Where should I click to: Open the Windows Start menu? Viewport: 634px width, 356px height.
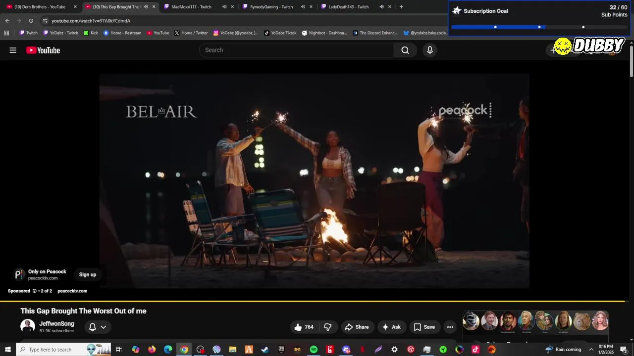(x=7, y=350)
